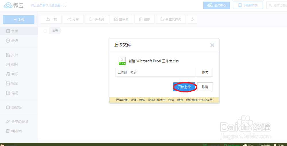Click the cloud icon on 会员中心
This screenshot has height=146, width=287.
pos(210,5)
